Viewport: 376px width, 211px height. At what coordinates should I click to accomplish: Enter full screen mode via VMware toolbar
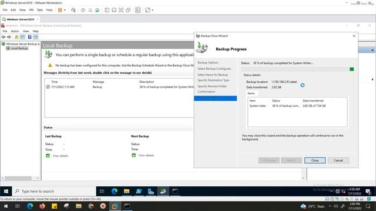tap(121, 10)
